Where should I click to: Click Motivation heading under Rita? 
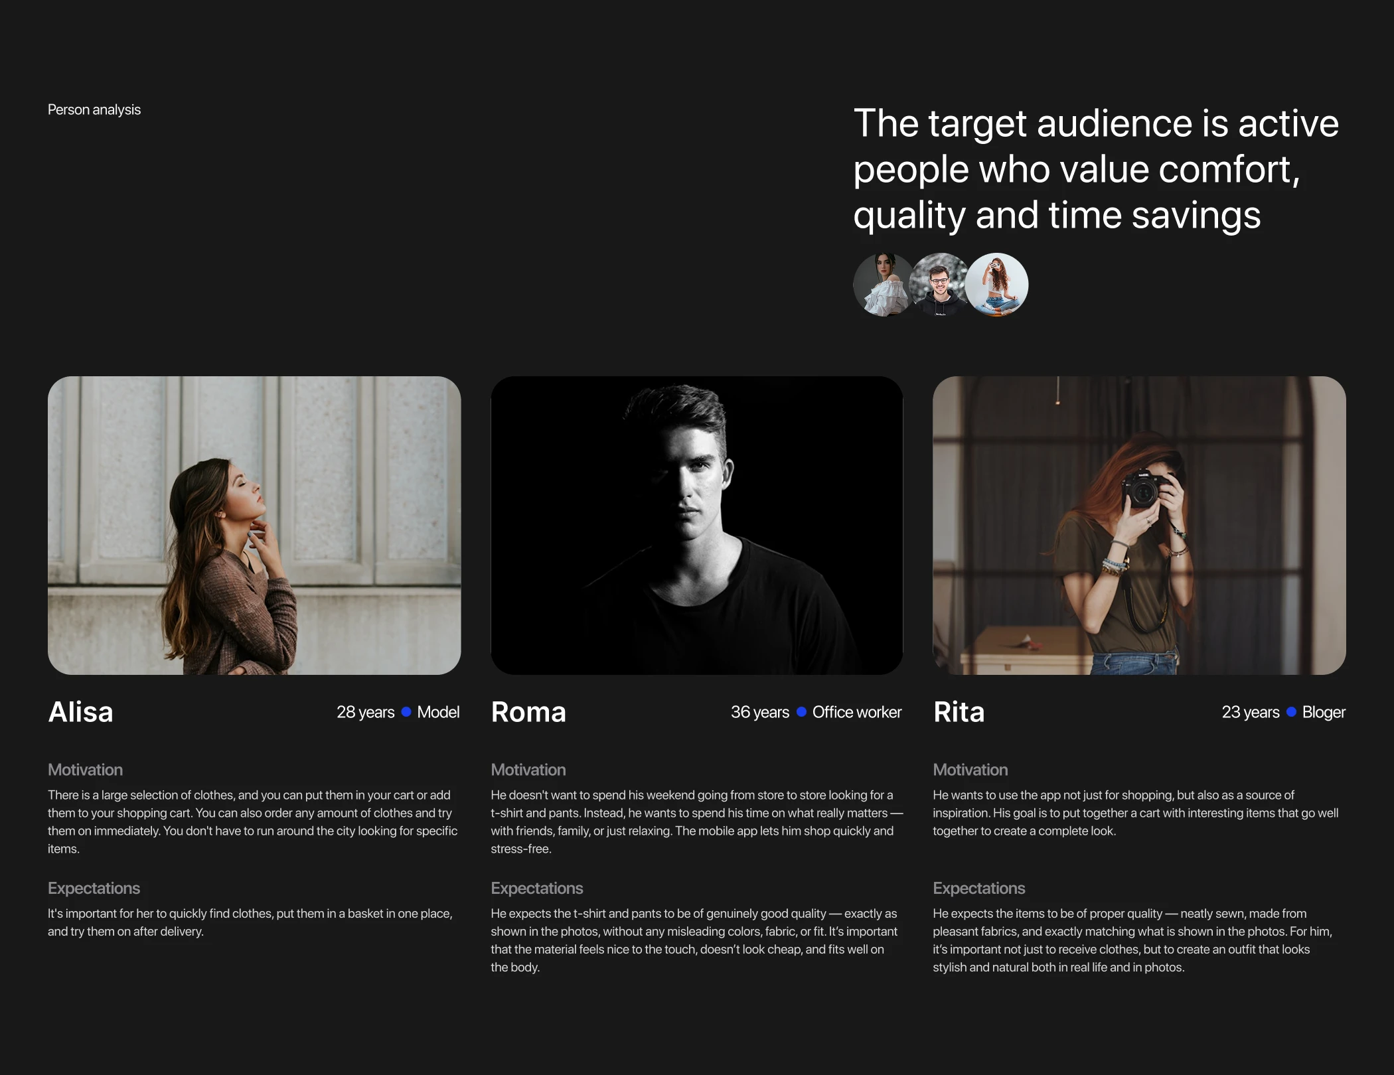tap(970, 770)
